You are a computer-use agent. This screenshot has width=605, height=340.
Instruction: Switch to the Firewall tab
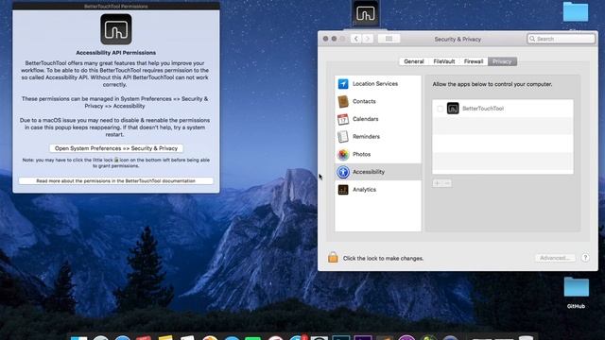click(474, 61)
